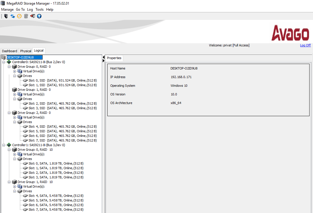
Task: Click the drive icon for Slot 0 SSD 931.524 GB
Action: click(25, 80)
